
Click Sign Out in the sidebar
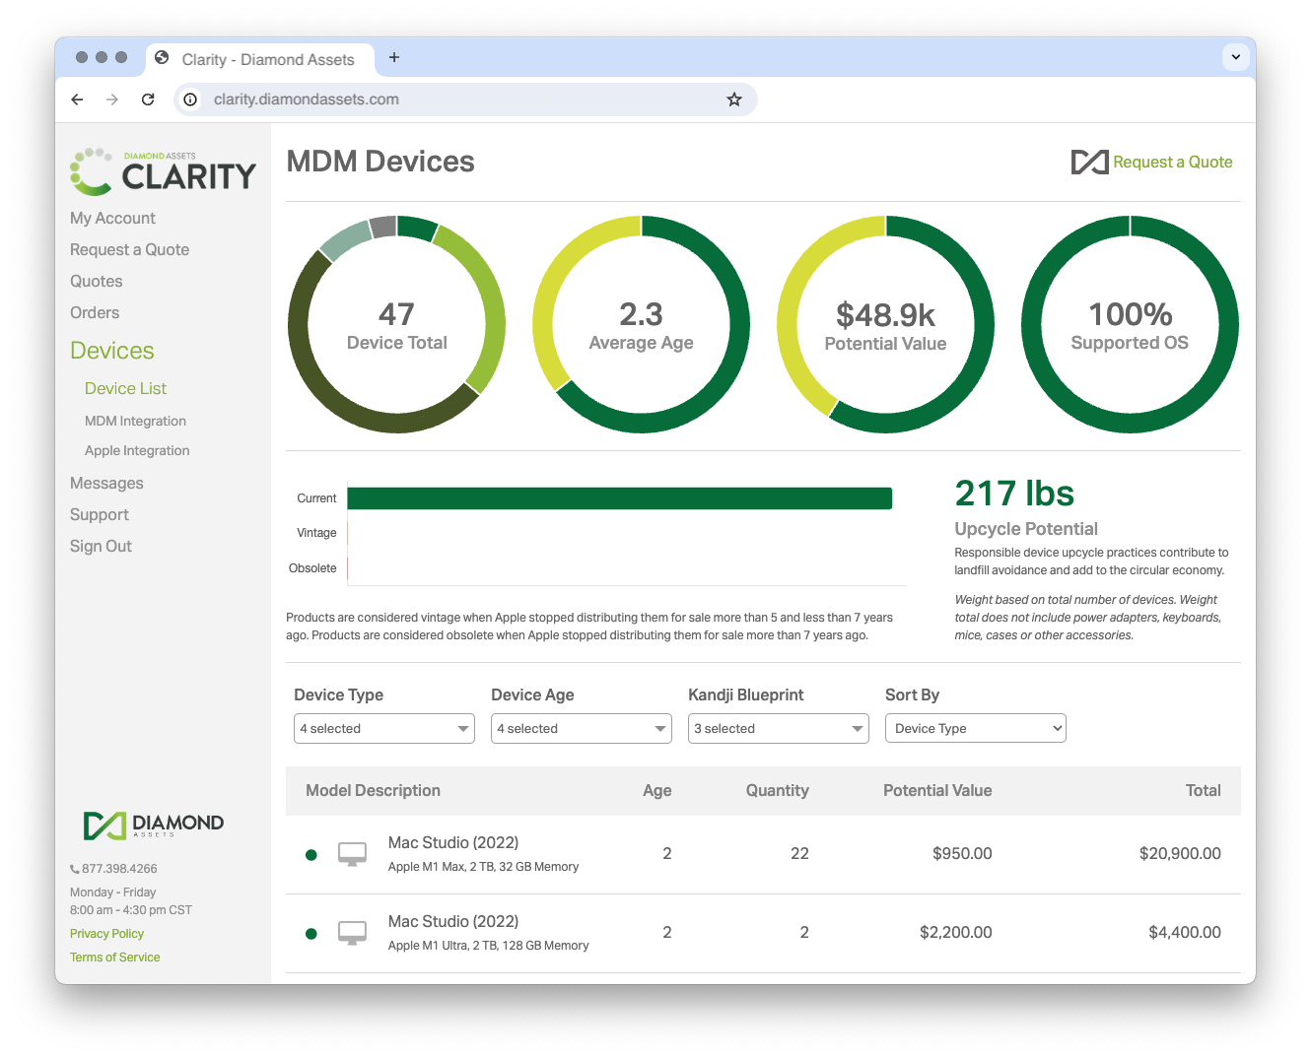click(x=101, y=547)
